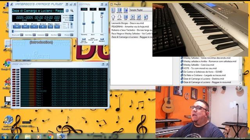
Task: Click the Sort playlist icon
Action: click(x=126, y=17)
